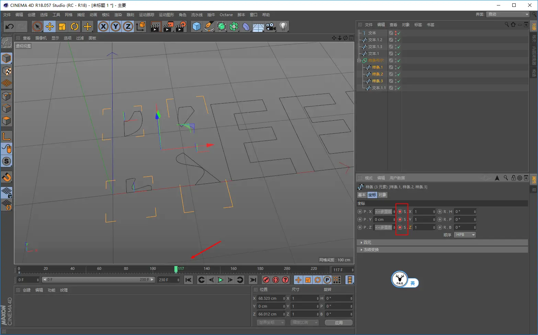
Task: Toggle enable checkmark for 样条.2 object
Action: [x=399, y=74]
